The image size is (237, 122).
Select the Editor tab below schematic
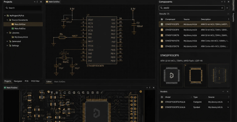coord(49,82)
